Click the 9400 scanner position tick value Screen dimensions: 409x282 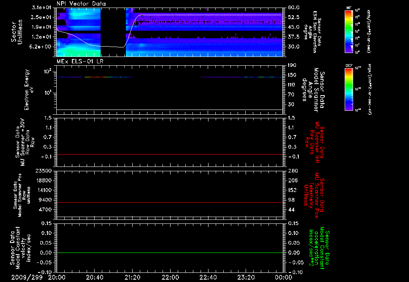point(45,200)
